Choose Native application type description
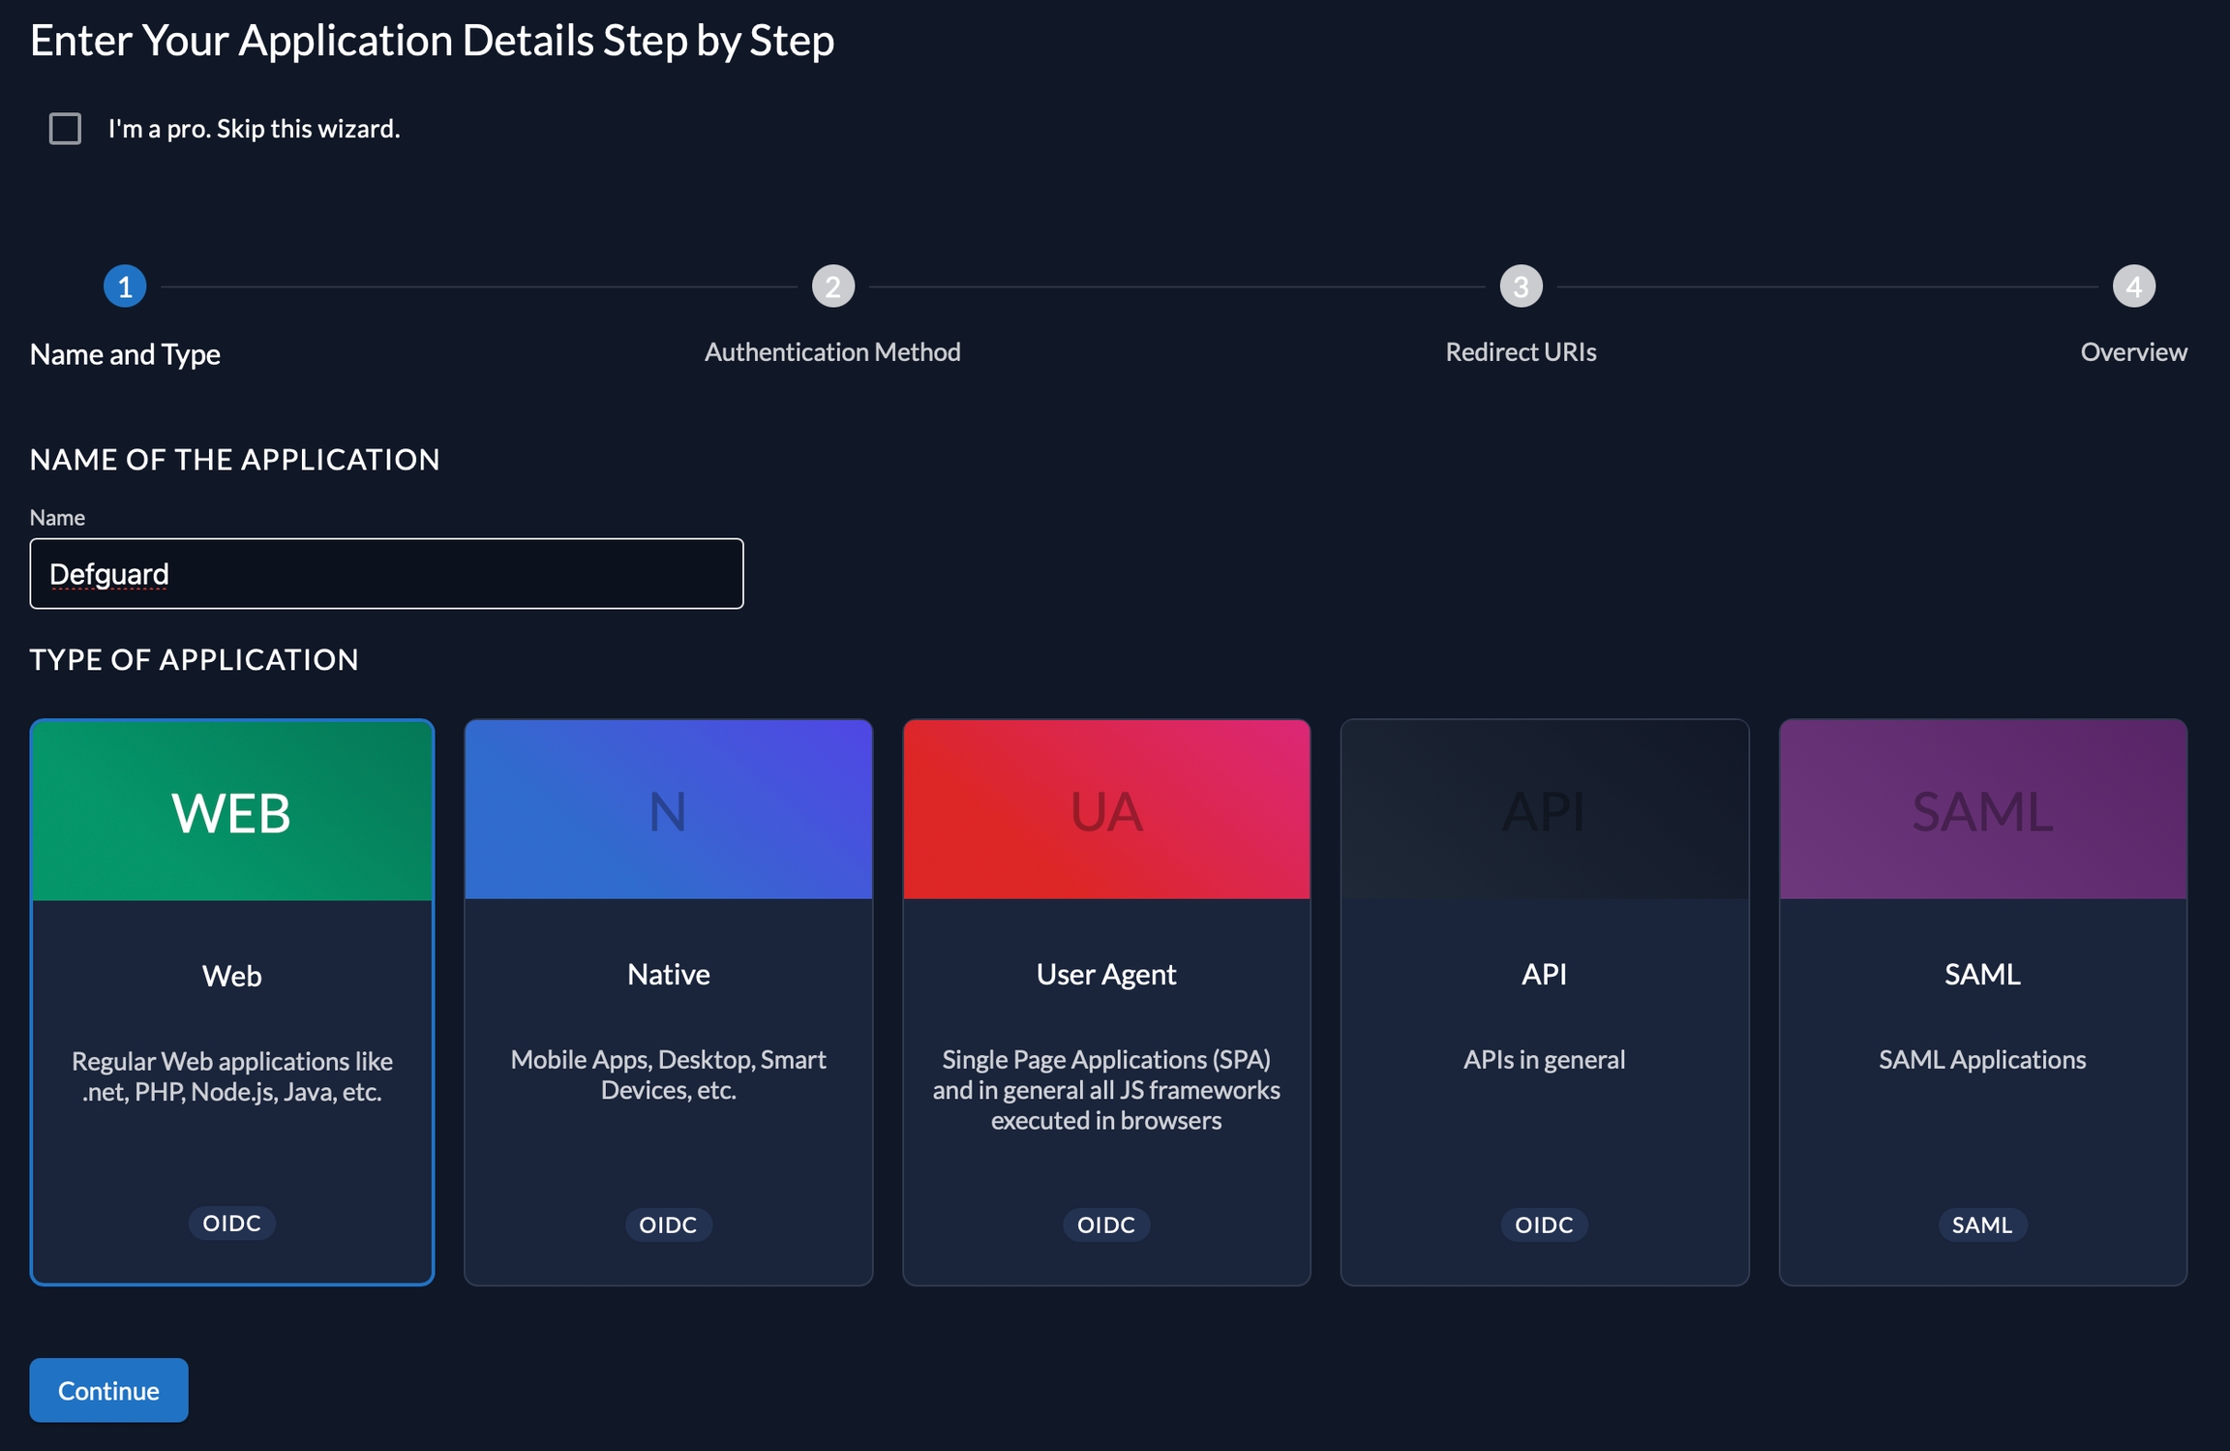2230x1451 pixels. (x=668, y=1074)
